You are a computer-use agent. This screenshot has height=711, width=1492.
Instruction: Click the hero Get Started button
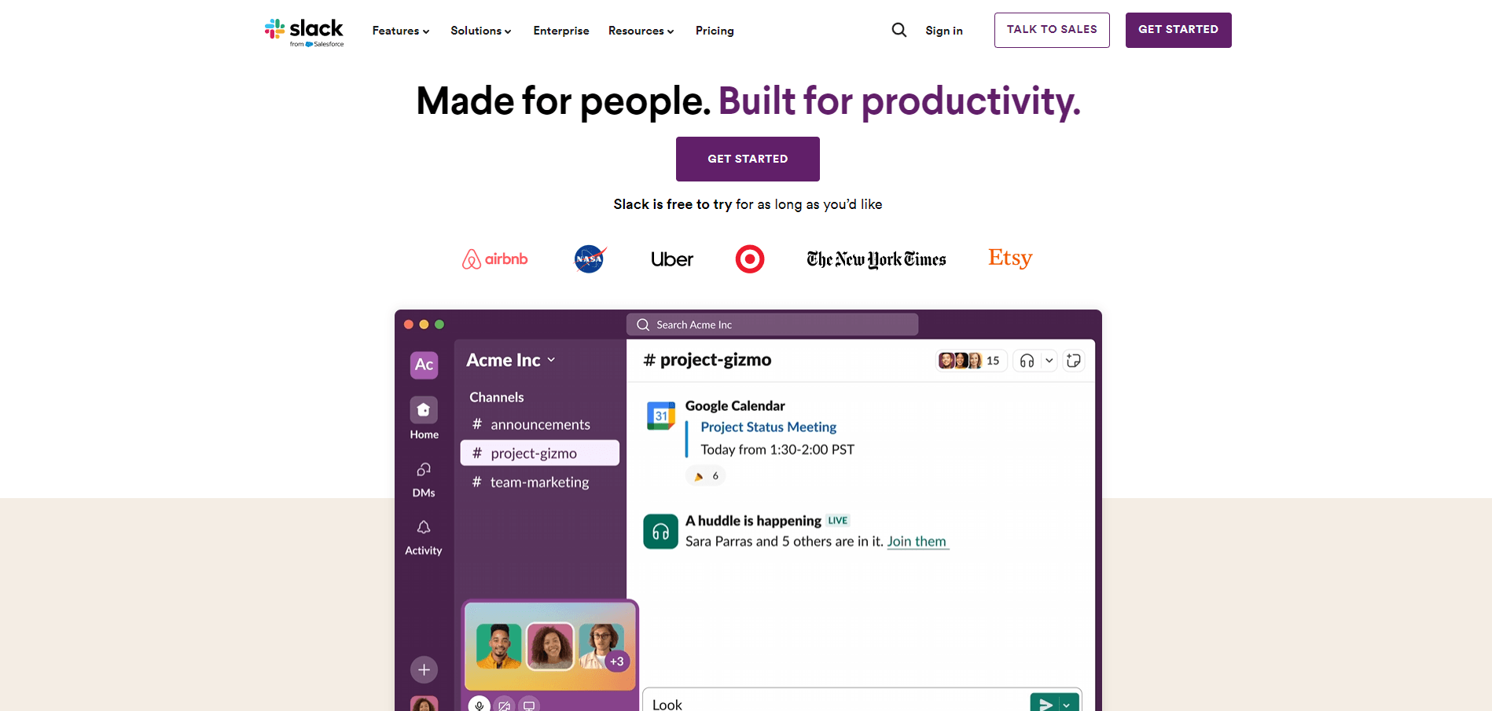[x=748, y=159]
